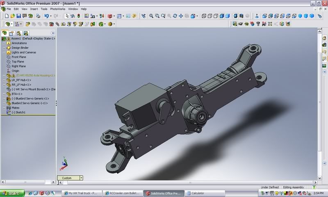Viewport: 328px width, 197px height.
Task: Expand the Annotations folder
Action: [4, 44]
